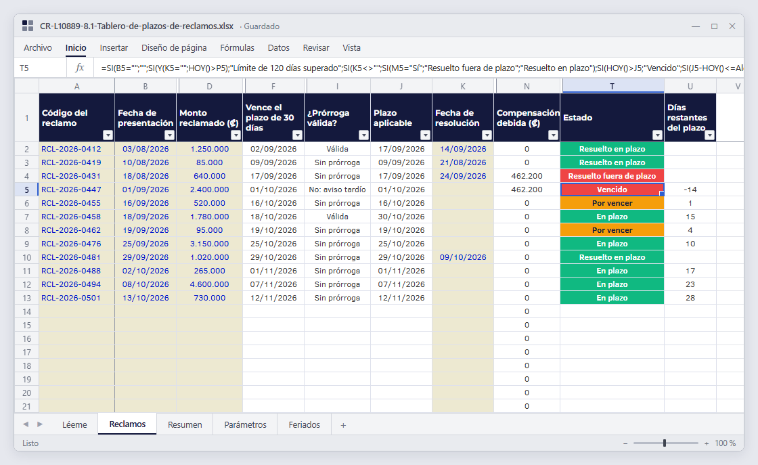This screenshot has height=465, width=758.
Task: Select the Reclamos sheet tab
Action: click(127, 424)
